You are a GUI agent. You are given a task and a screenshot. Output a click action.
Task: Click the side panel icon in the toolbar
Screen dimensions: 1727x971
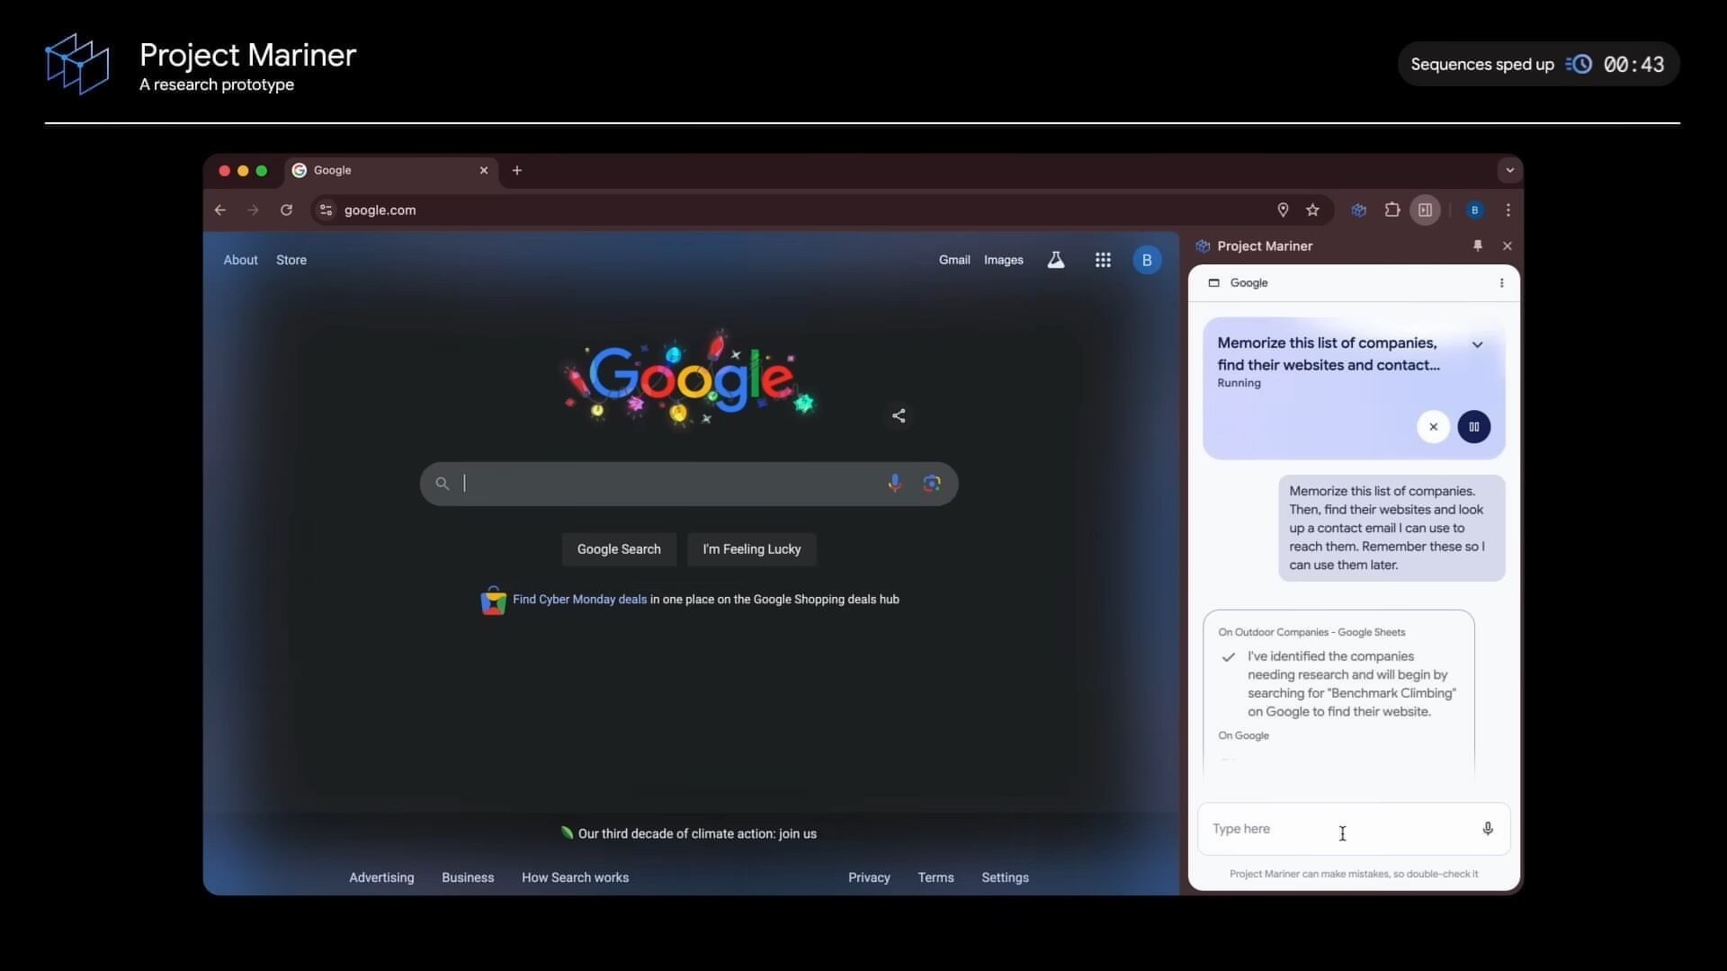pos(1425,209)
